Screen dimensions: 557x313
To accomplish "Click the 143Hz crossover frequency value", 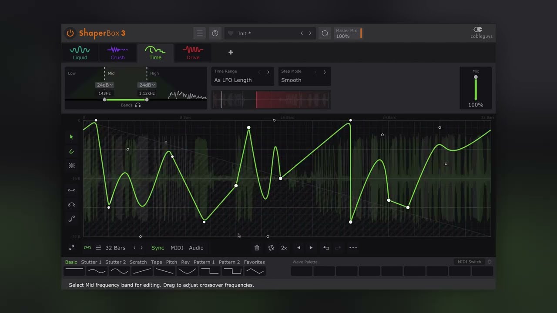I will point(104,93).
